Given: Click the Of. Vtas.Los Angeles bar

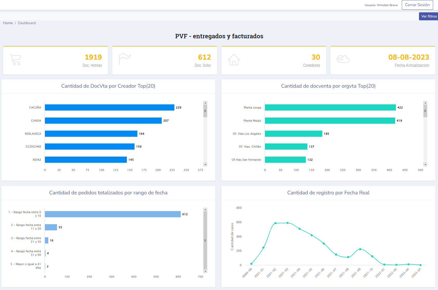Looking at the screenshot, I should [x=293, y=134].
